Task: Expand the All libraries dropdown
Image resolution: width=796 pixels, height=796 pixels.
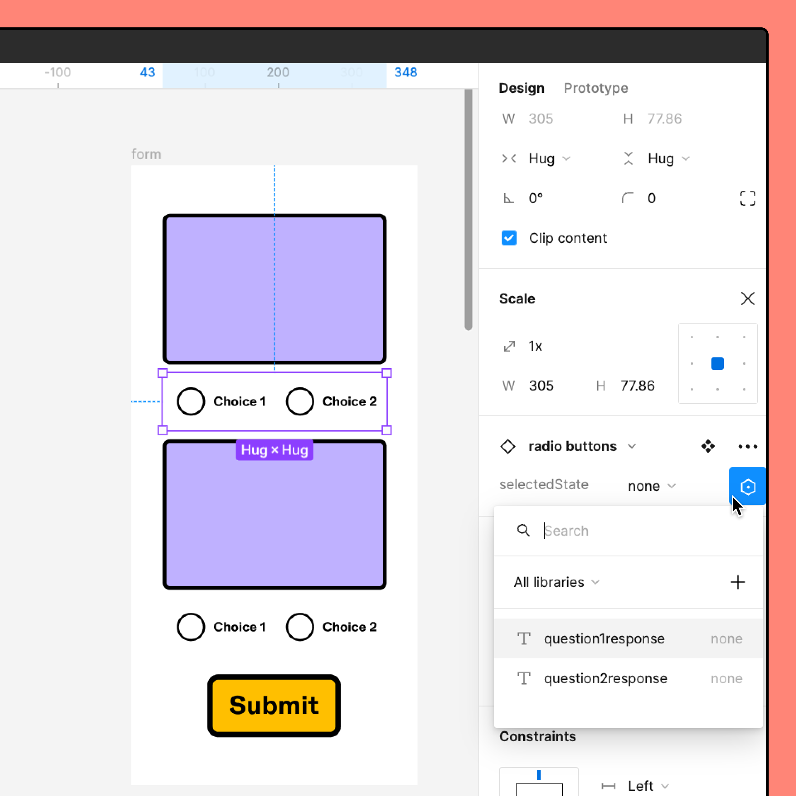Action: click(556, 582)
